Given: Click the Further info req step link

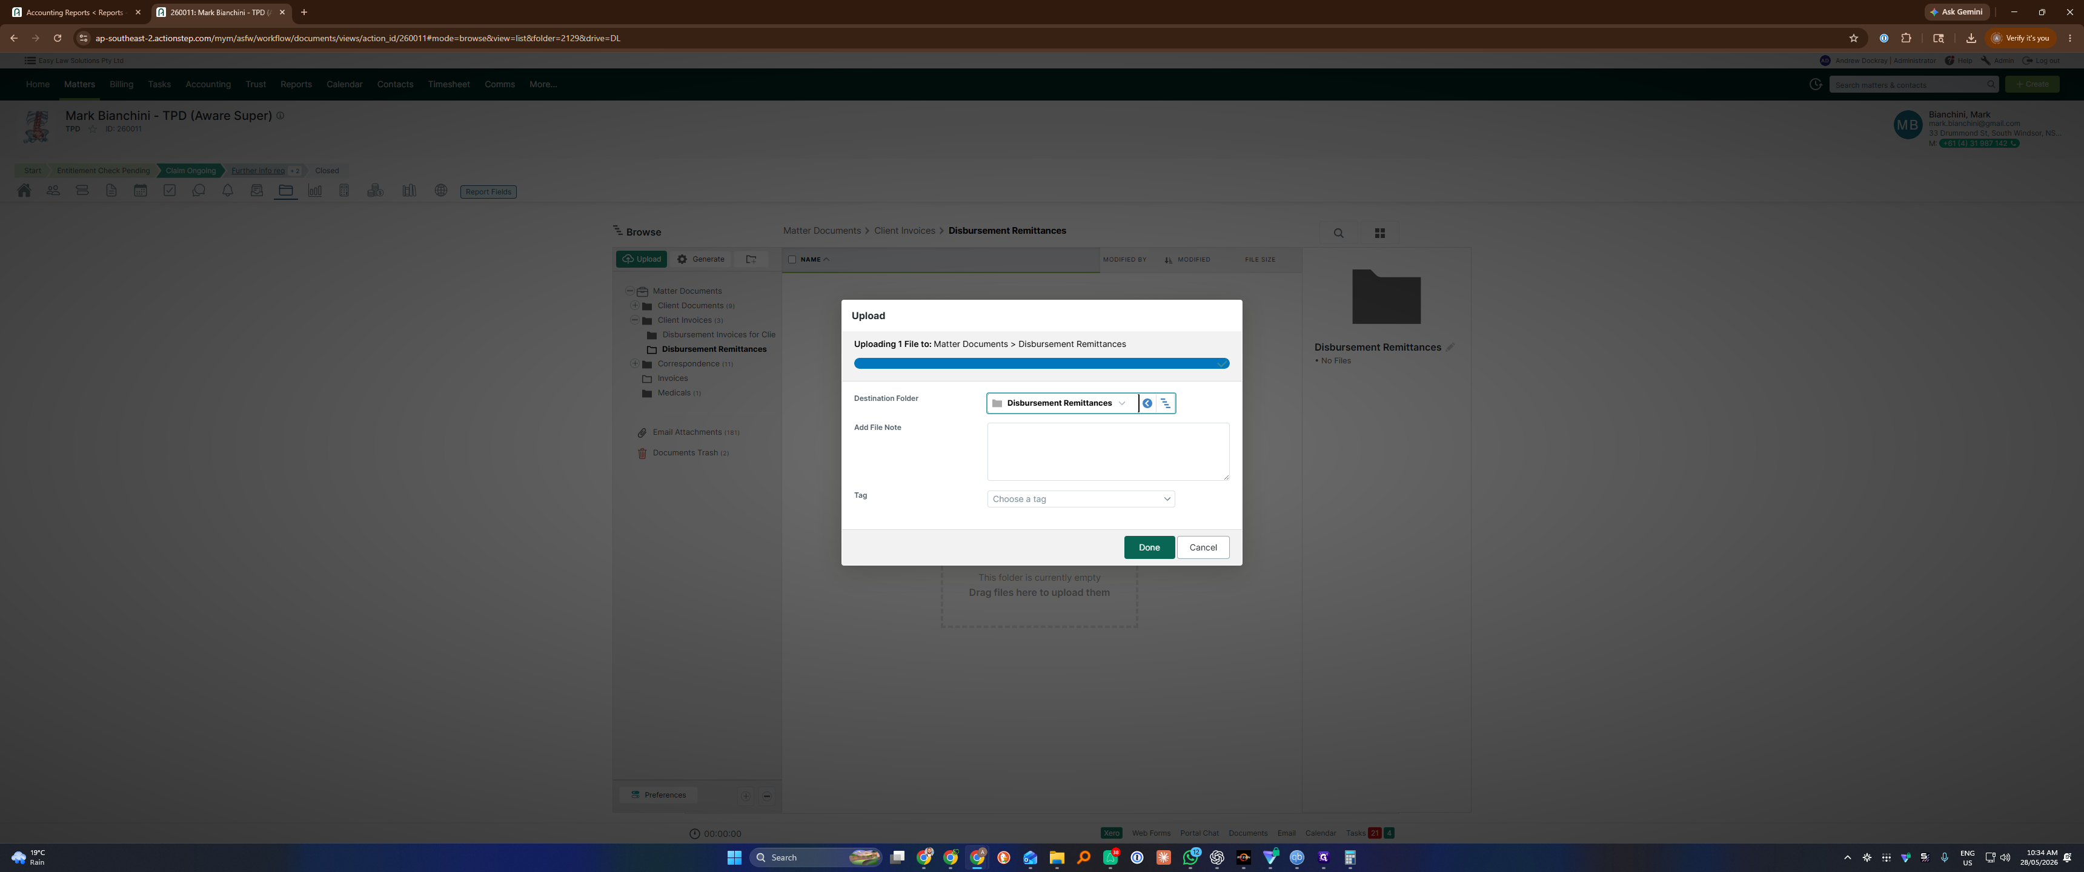Looking at the screenshot, I should pyautogui.click(x=258, y=171).
